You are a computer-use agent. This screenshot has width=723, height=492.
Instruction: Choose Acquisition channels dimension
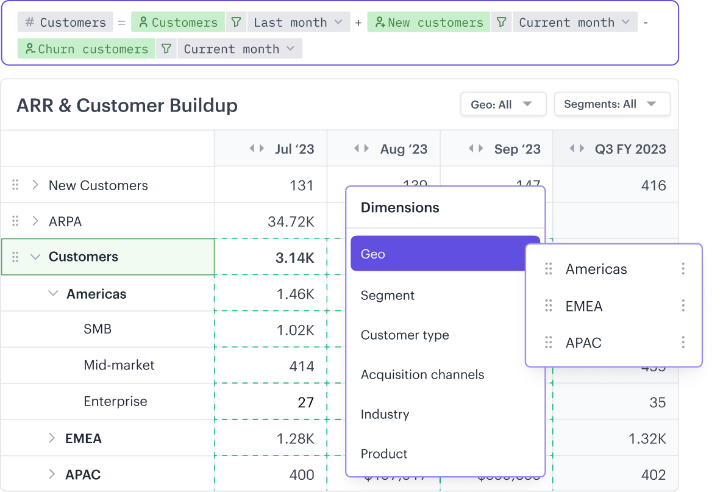point(422,374)
